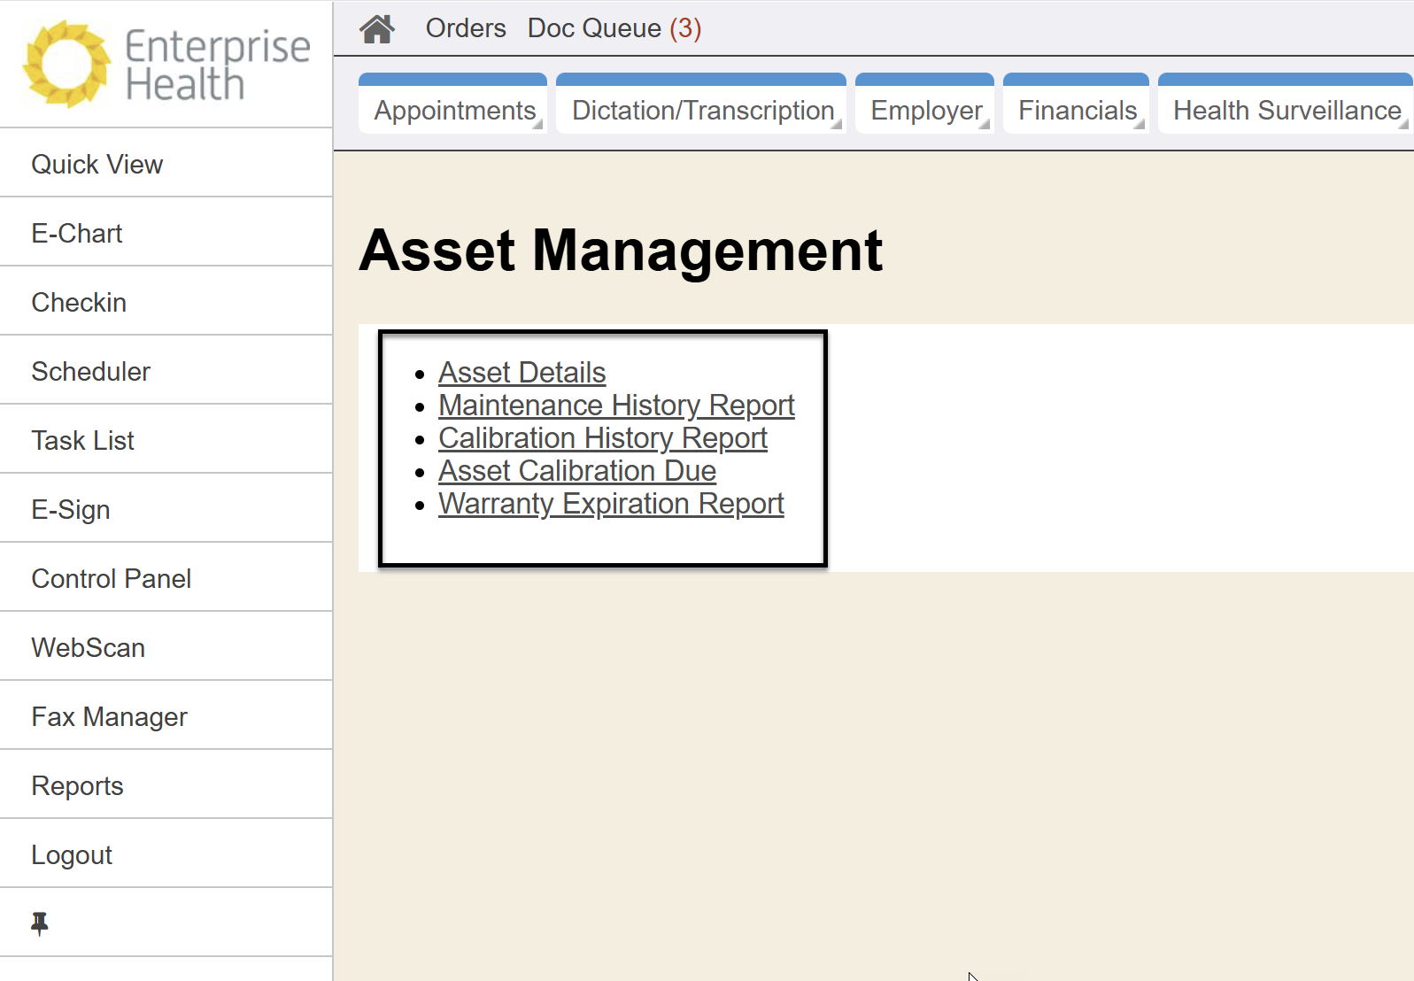
Task: Open the Health Surveillance menu
Action: coord(1286,111)
